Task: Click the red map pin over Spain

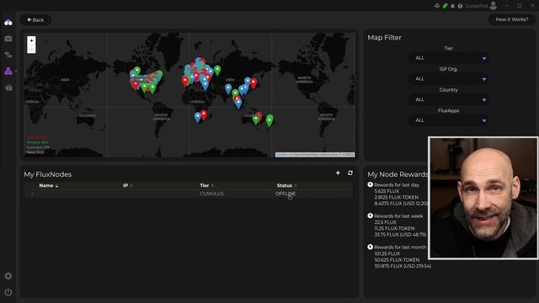Action: tap(185, 81)
